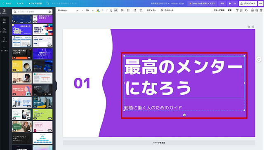Delete element with trash icon
Screen dimensions: 264x150
[x=261, y=10]
